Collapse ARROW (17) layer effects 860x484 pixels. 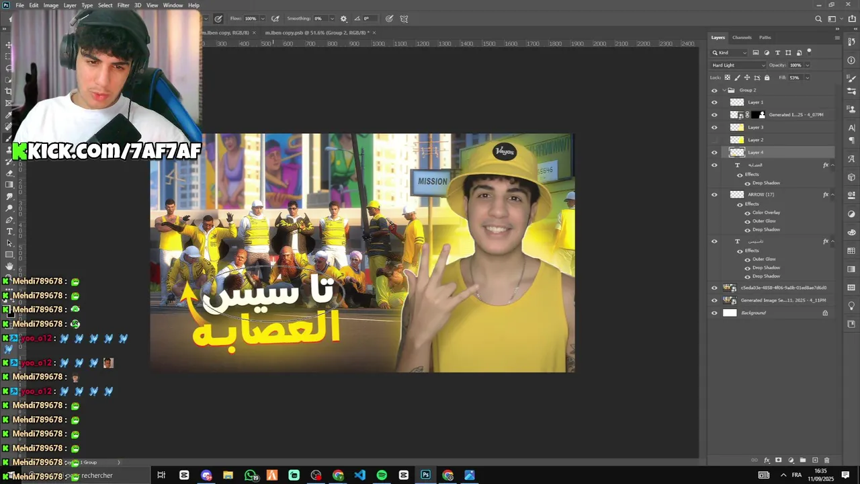tap(833, 195)
